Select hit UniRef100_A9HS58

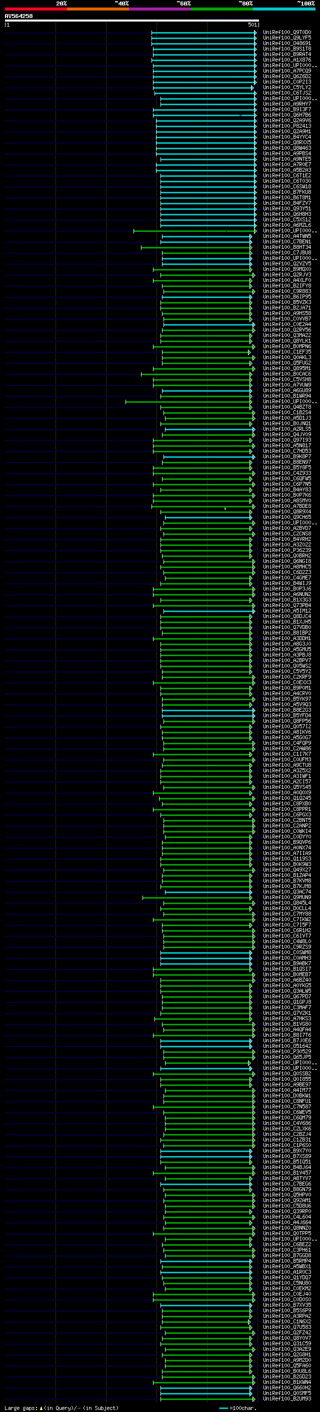[286, 313]
